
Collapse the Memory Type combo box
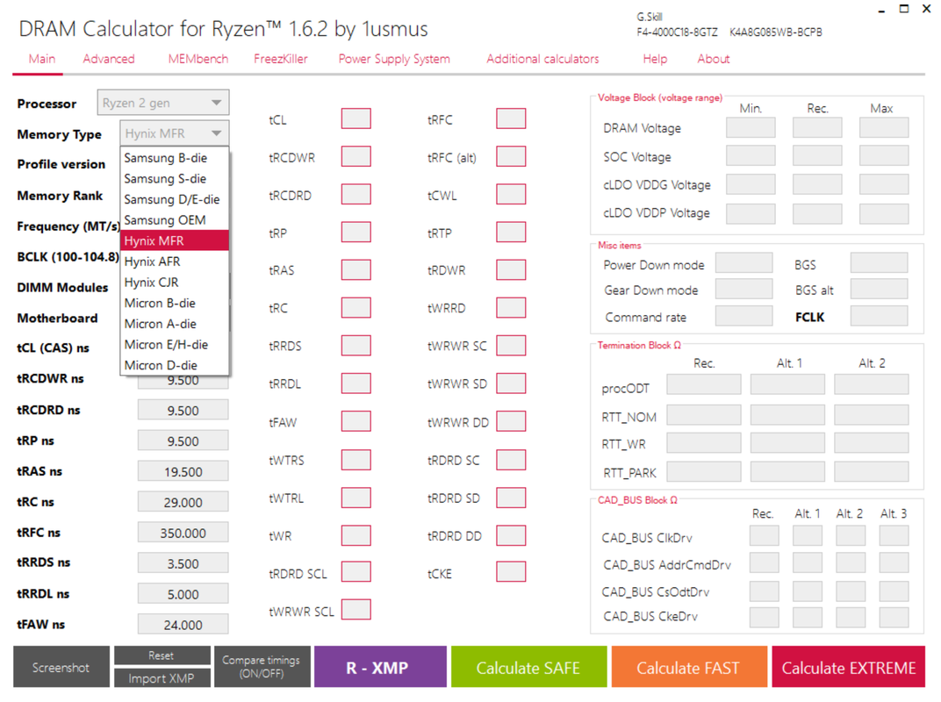(217, 133)
